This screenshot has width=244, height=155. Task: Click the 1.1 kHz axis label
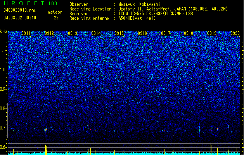(3, 50)
